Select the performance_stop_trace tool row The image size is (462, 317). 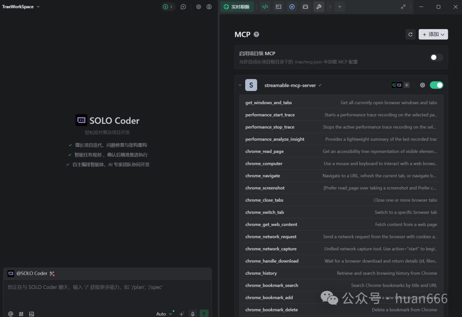pos(341,127)
